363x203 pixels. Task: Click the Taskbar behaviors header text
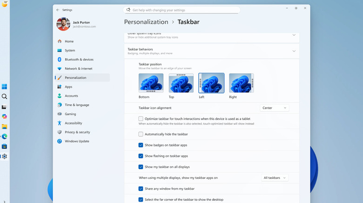pos(140,49)
